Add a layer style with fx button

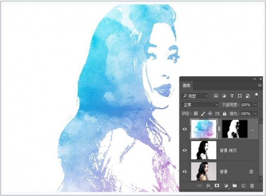point(209,186)
